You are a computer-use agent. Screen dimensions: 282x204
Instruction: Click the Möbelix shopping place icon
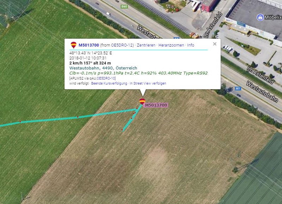pos(260,17)
